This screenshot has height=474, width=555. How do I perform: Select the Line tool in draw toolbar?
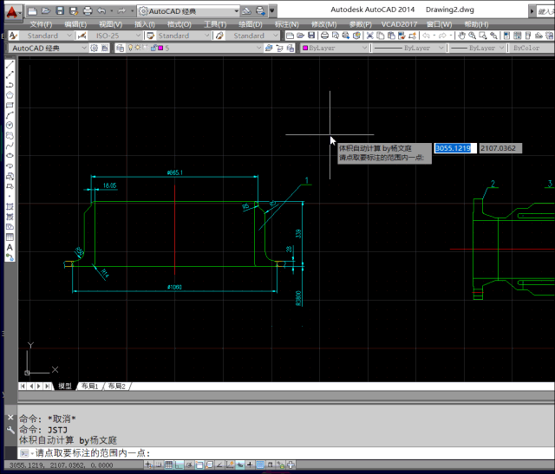(x=10, y=65)
